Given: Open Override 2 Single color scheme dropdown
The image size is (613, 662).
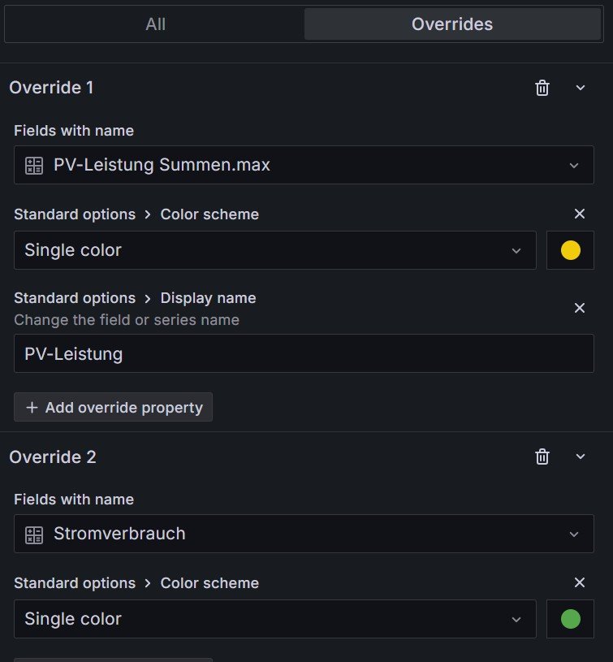Looking at the screenshot, I should click(274, 619).
